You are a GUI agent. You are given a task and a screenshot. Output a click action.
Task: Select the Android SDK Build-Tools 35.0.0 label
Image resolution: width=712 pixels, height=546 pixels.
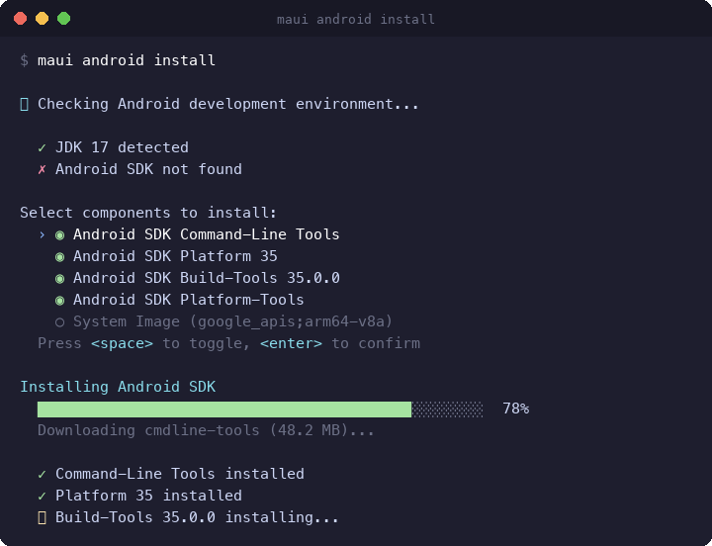(207, 279)
